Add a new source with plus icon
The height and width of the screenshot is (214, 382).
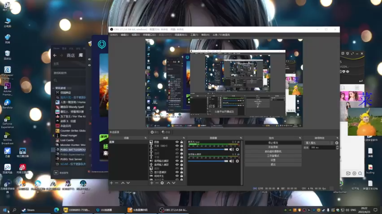[151, 183]
